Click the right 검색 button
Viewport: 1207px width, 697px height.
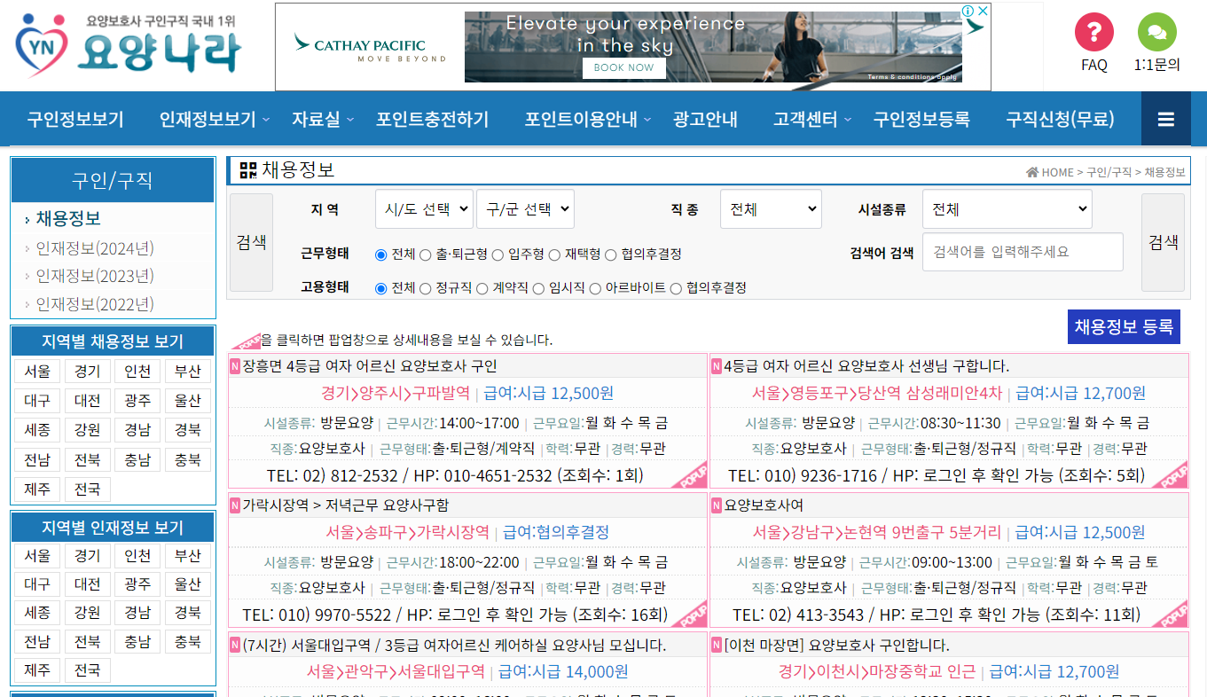pyautogui.click(x=1163, y=243)
